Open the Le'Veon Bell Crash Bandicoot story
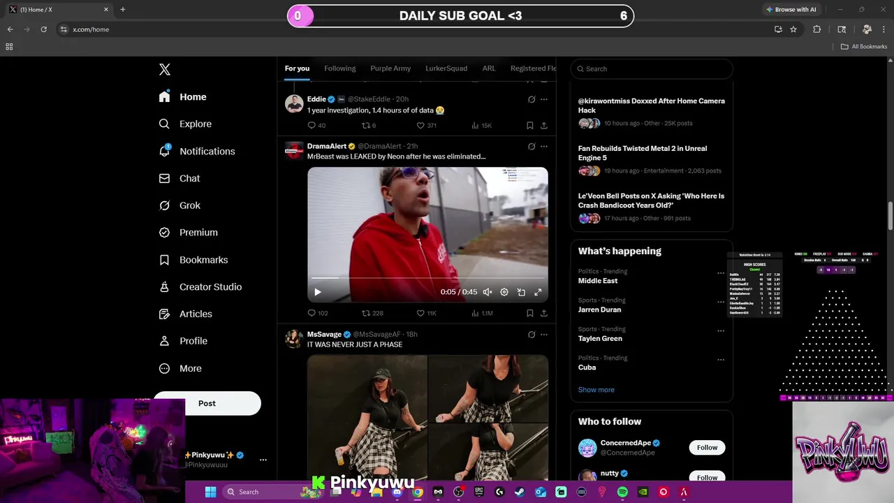 [652, 208]
